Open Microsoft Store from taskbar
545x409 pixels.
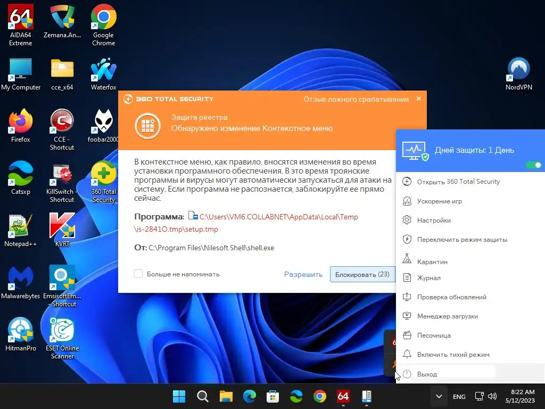pyautogui.click(x=273, y=396)
